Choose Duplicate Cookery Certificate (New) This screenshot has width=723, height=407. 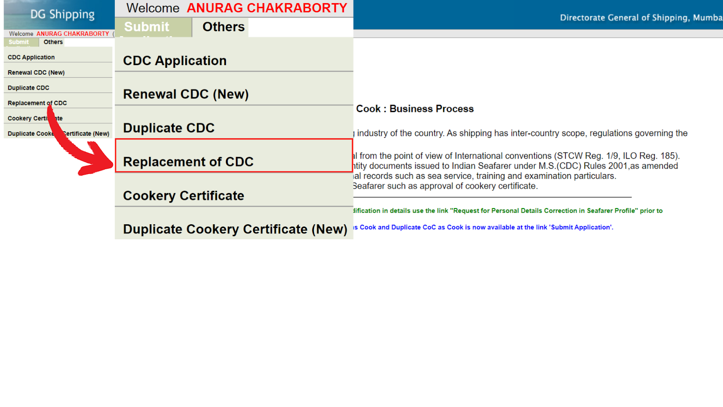[58, 133]
